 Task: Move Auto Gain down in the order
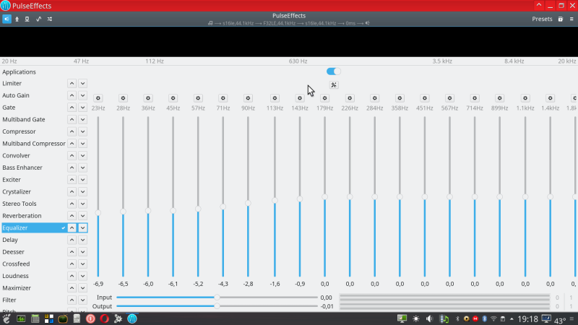[82, 95]
